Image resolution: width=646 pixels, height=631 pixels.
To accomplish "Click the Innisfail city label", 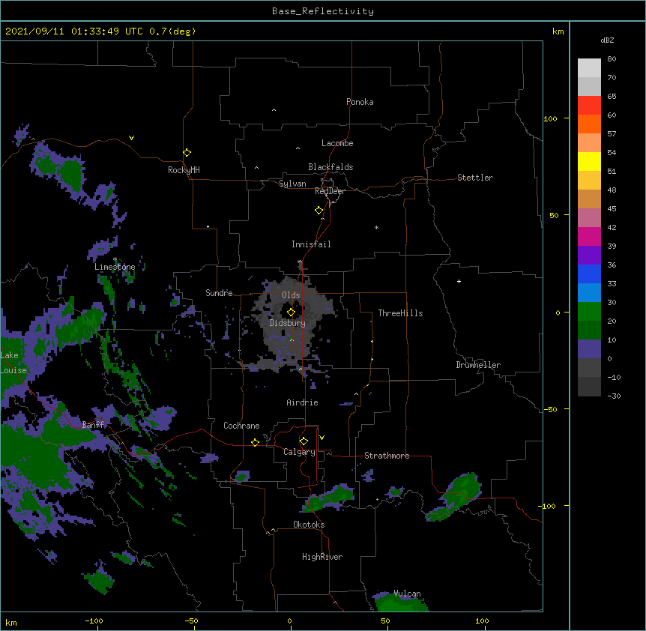I will 311,244.
